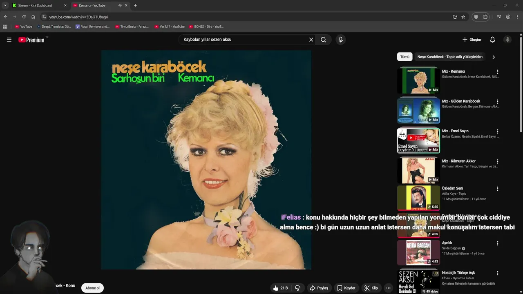
Task: Open Mix - Kemancı thumbnail
Action: click(x=418, y=81)
